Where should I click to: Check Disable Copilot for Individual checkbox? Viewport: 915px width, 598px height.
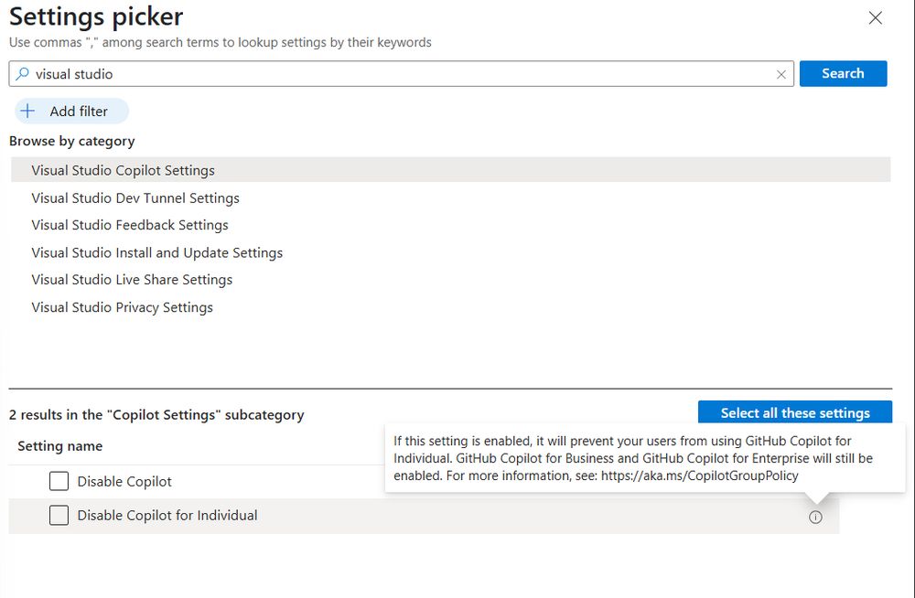tap(59, 515)
